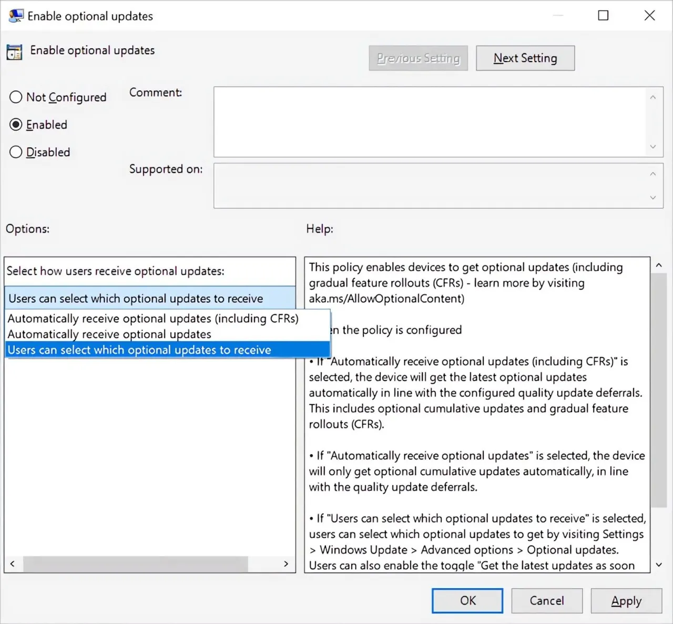Click the Help pane scroll-down arrow
673x624 pixels.
point(659,565)
